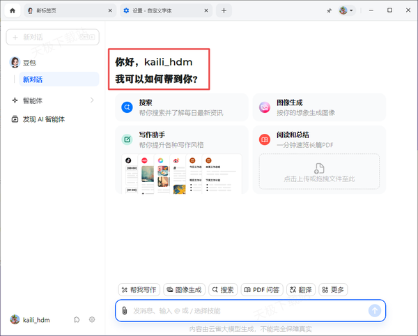Switch to the 新标签页 tab

point(64,10)
